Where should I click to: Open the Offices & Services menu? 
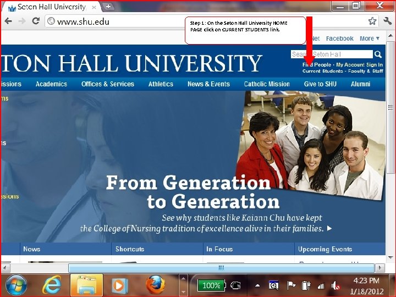coord(108,84)
